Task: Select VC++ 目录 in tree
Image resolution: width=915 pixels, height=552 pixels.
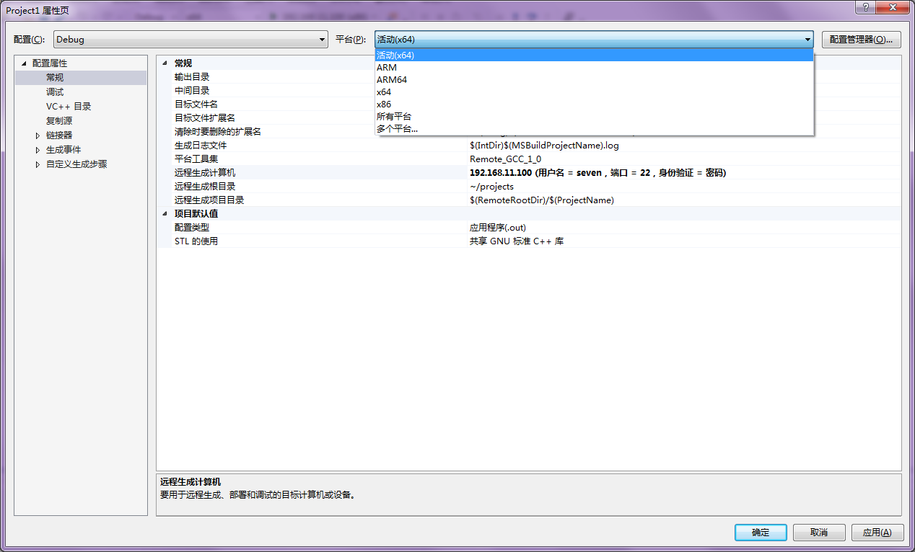Action: point(69,107)
